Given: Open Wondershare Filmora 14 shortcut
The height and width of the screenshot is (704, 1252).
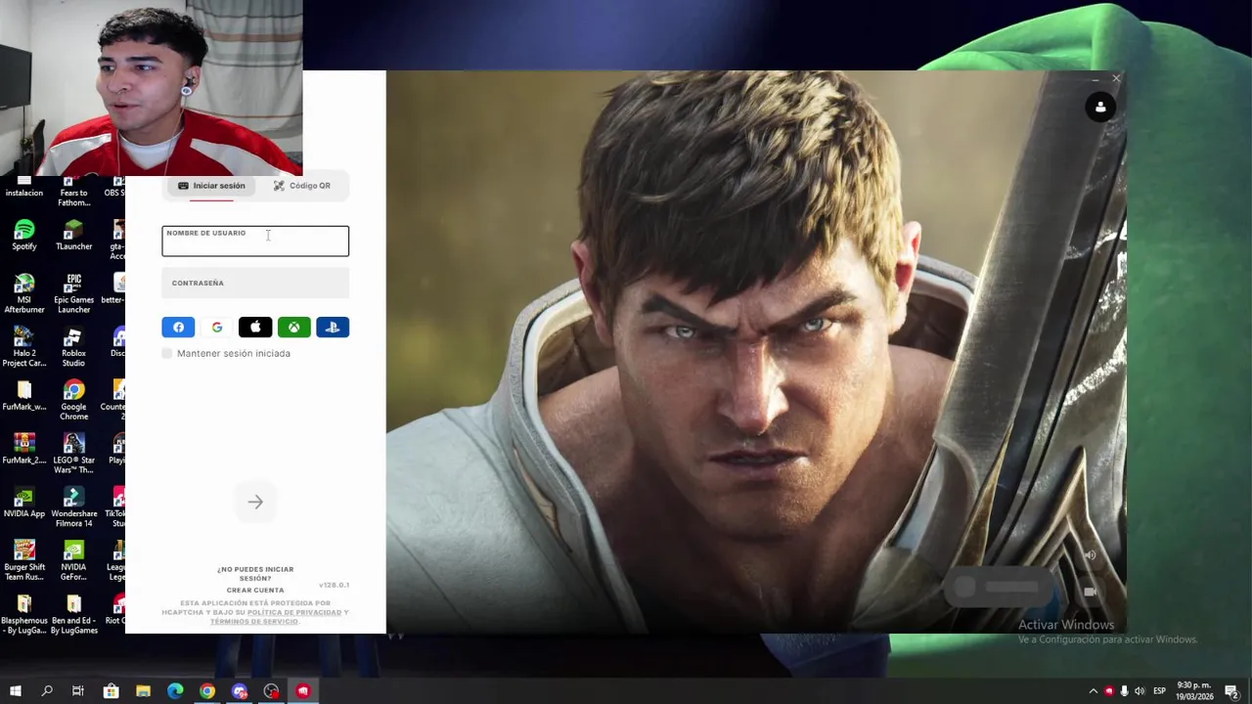Looking at the screenshot, I should 73,507.
